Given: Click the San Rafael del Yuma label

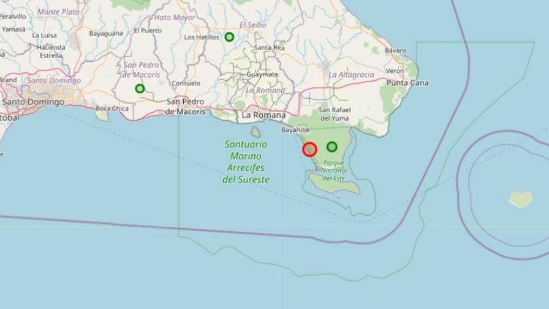Looking at the screenshot, I should click(335, 114).
